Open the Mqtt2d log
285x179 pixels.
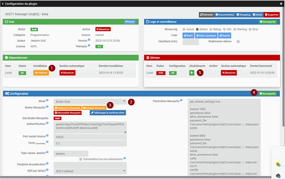pyautogui.click(x=225, y=36)
